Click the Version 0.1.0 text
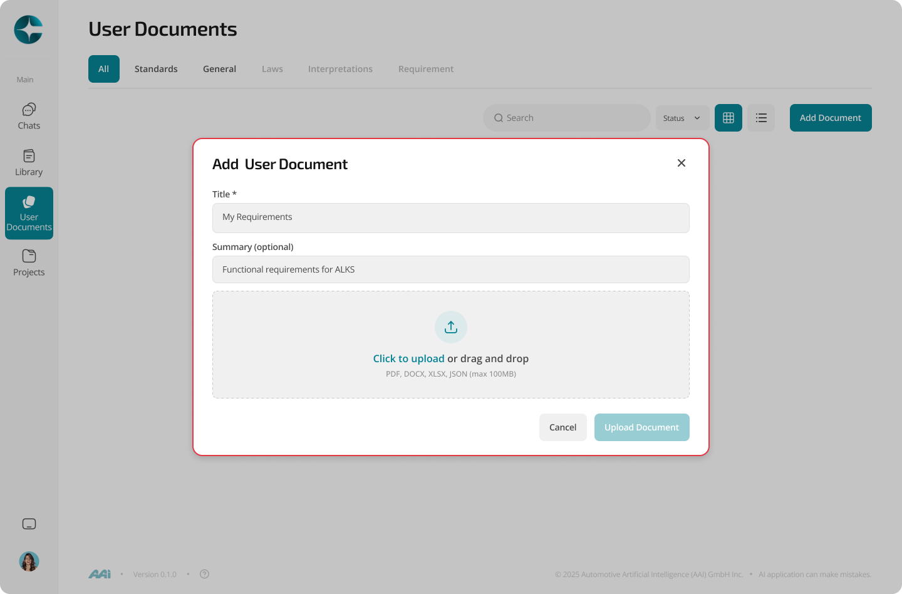The image size is (902, 594). click(155, 575)
